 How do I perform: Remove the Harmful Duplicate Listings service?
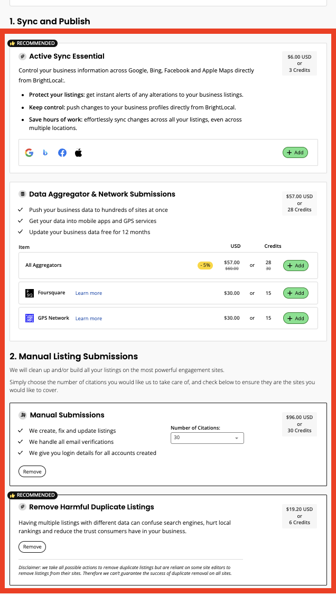pos(32,547)
